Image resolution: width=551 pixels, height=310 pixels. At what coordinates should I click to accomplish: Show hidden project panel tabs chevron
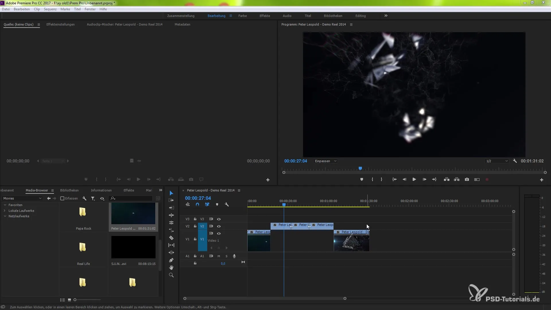pos(161,190)
